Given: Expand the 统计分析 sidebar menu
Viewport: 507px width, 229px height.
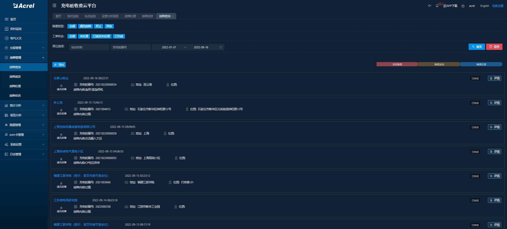Looking at the screenshot, I should point(24,105).
